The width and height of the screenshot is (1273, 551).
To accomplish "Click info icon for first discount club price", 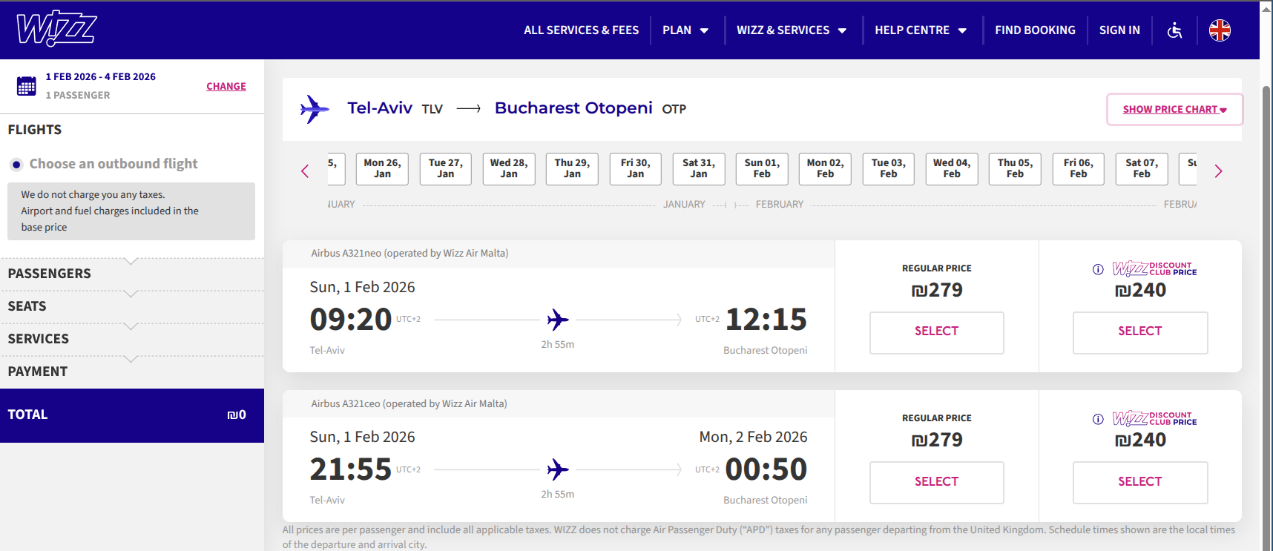I will (x=1098, y=269).
